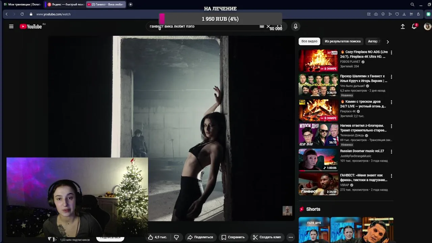Open the browser tab search magnifier
Screen dimensions: 432x243
412,4
